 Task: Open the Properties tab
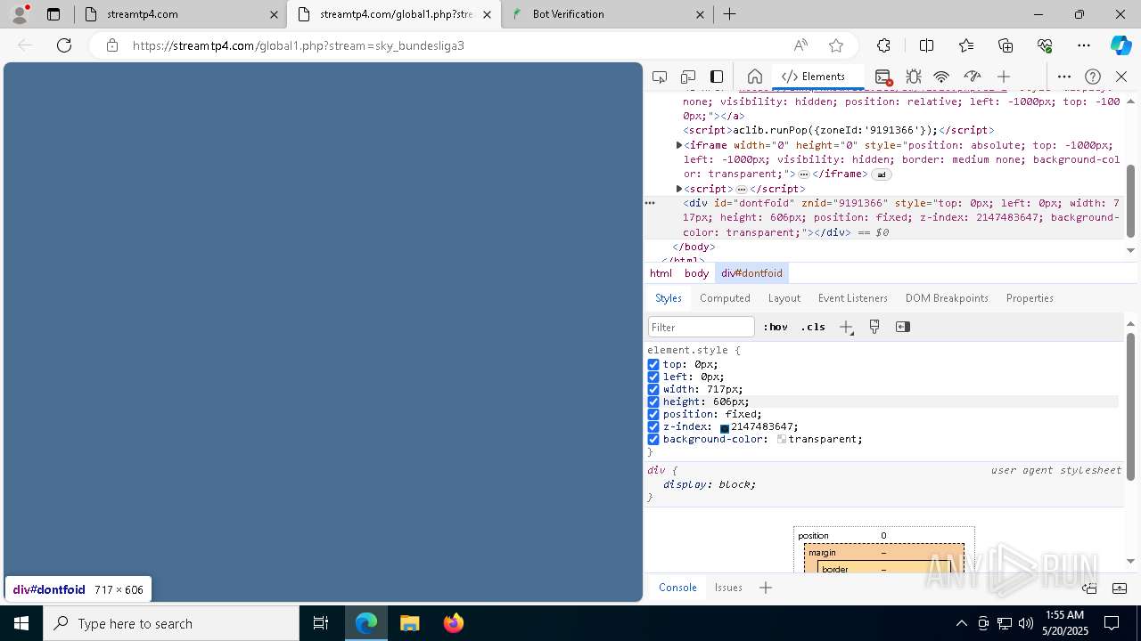pyautogui.click(x=1030, y=298)
